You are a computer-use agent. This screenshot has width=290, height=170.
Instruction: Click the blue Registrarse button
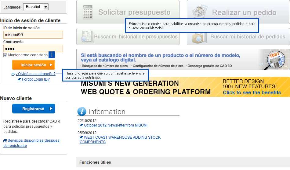pyautogui.click(x=34, y=109)
